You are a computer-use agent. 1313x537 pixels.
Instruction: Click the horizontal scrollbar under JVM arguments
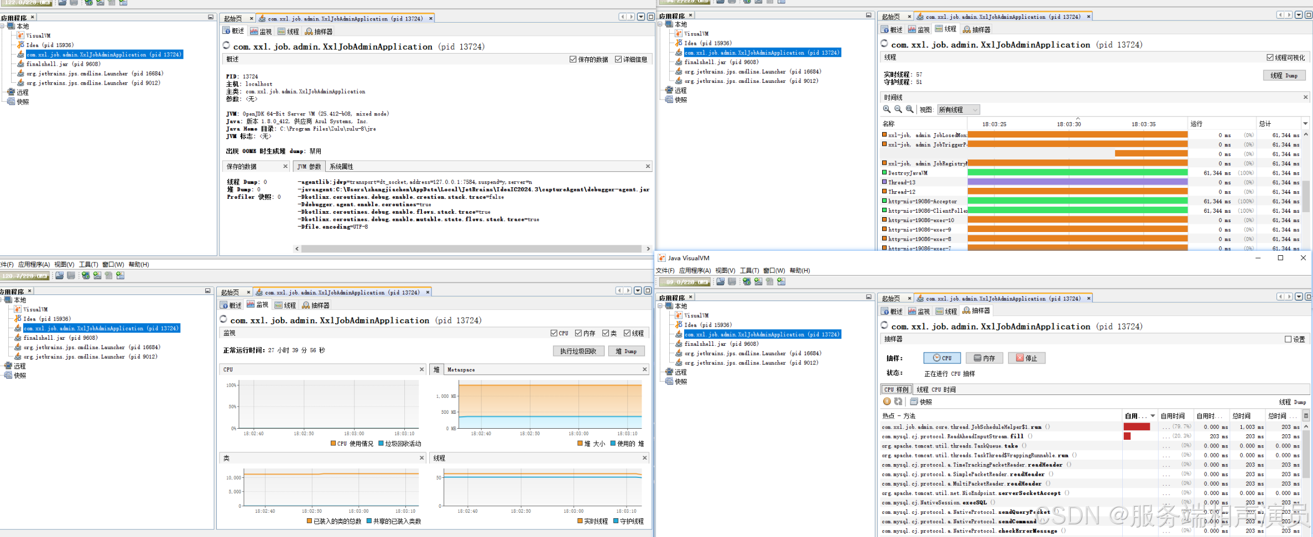pos(472,249)
